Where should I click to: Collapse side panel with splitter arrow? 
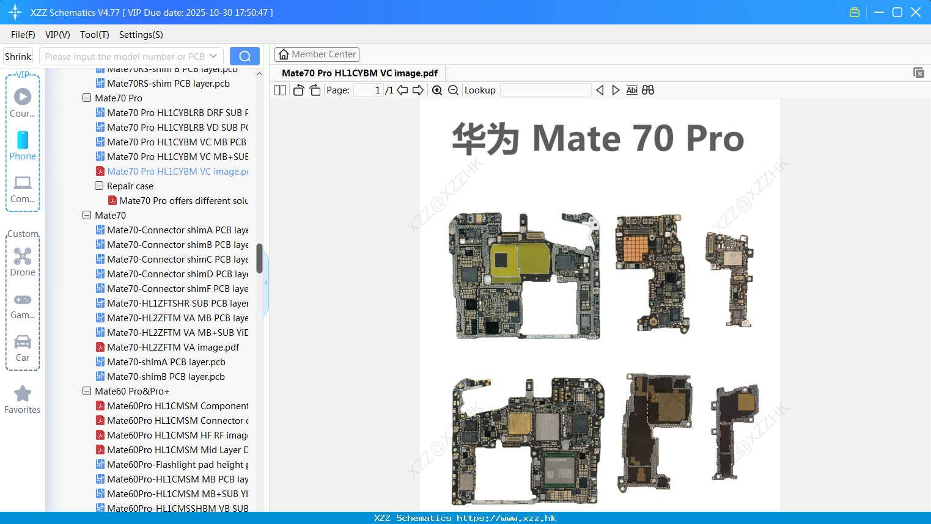[x=266, y=283]
